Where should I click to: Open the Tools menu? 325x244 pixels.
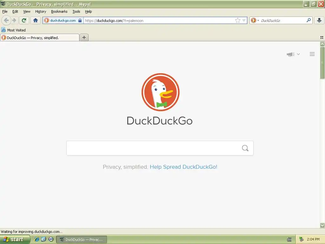click(x=76, y=11)
